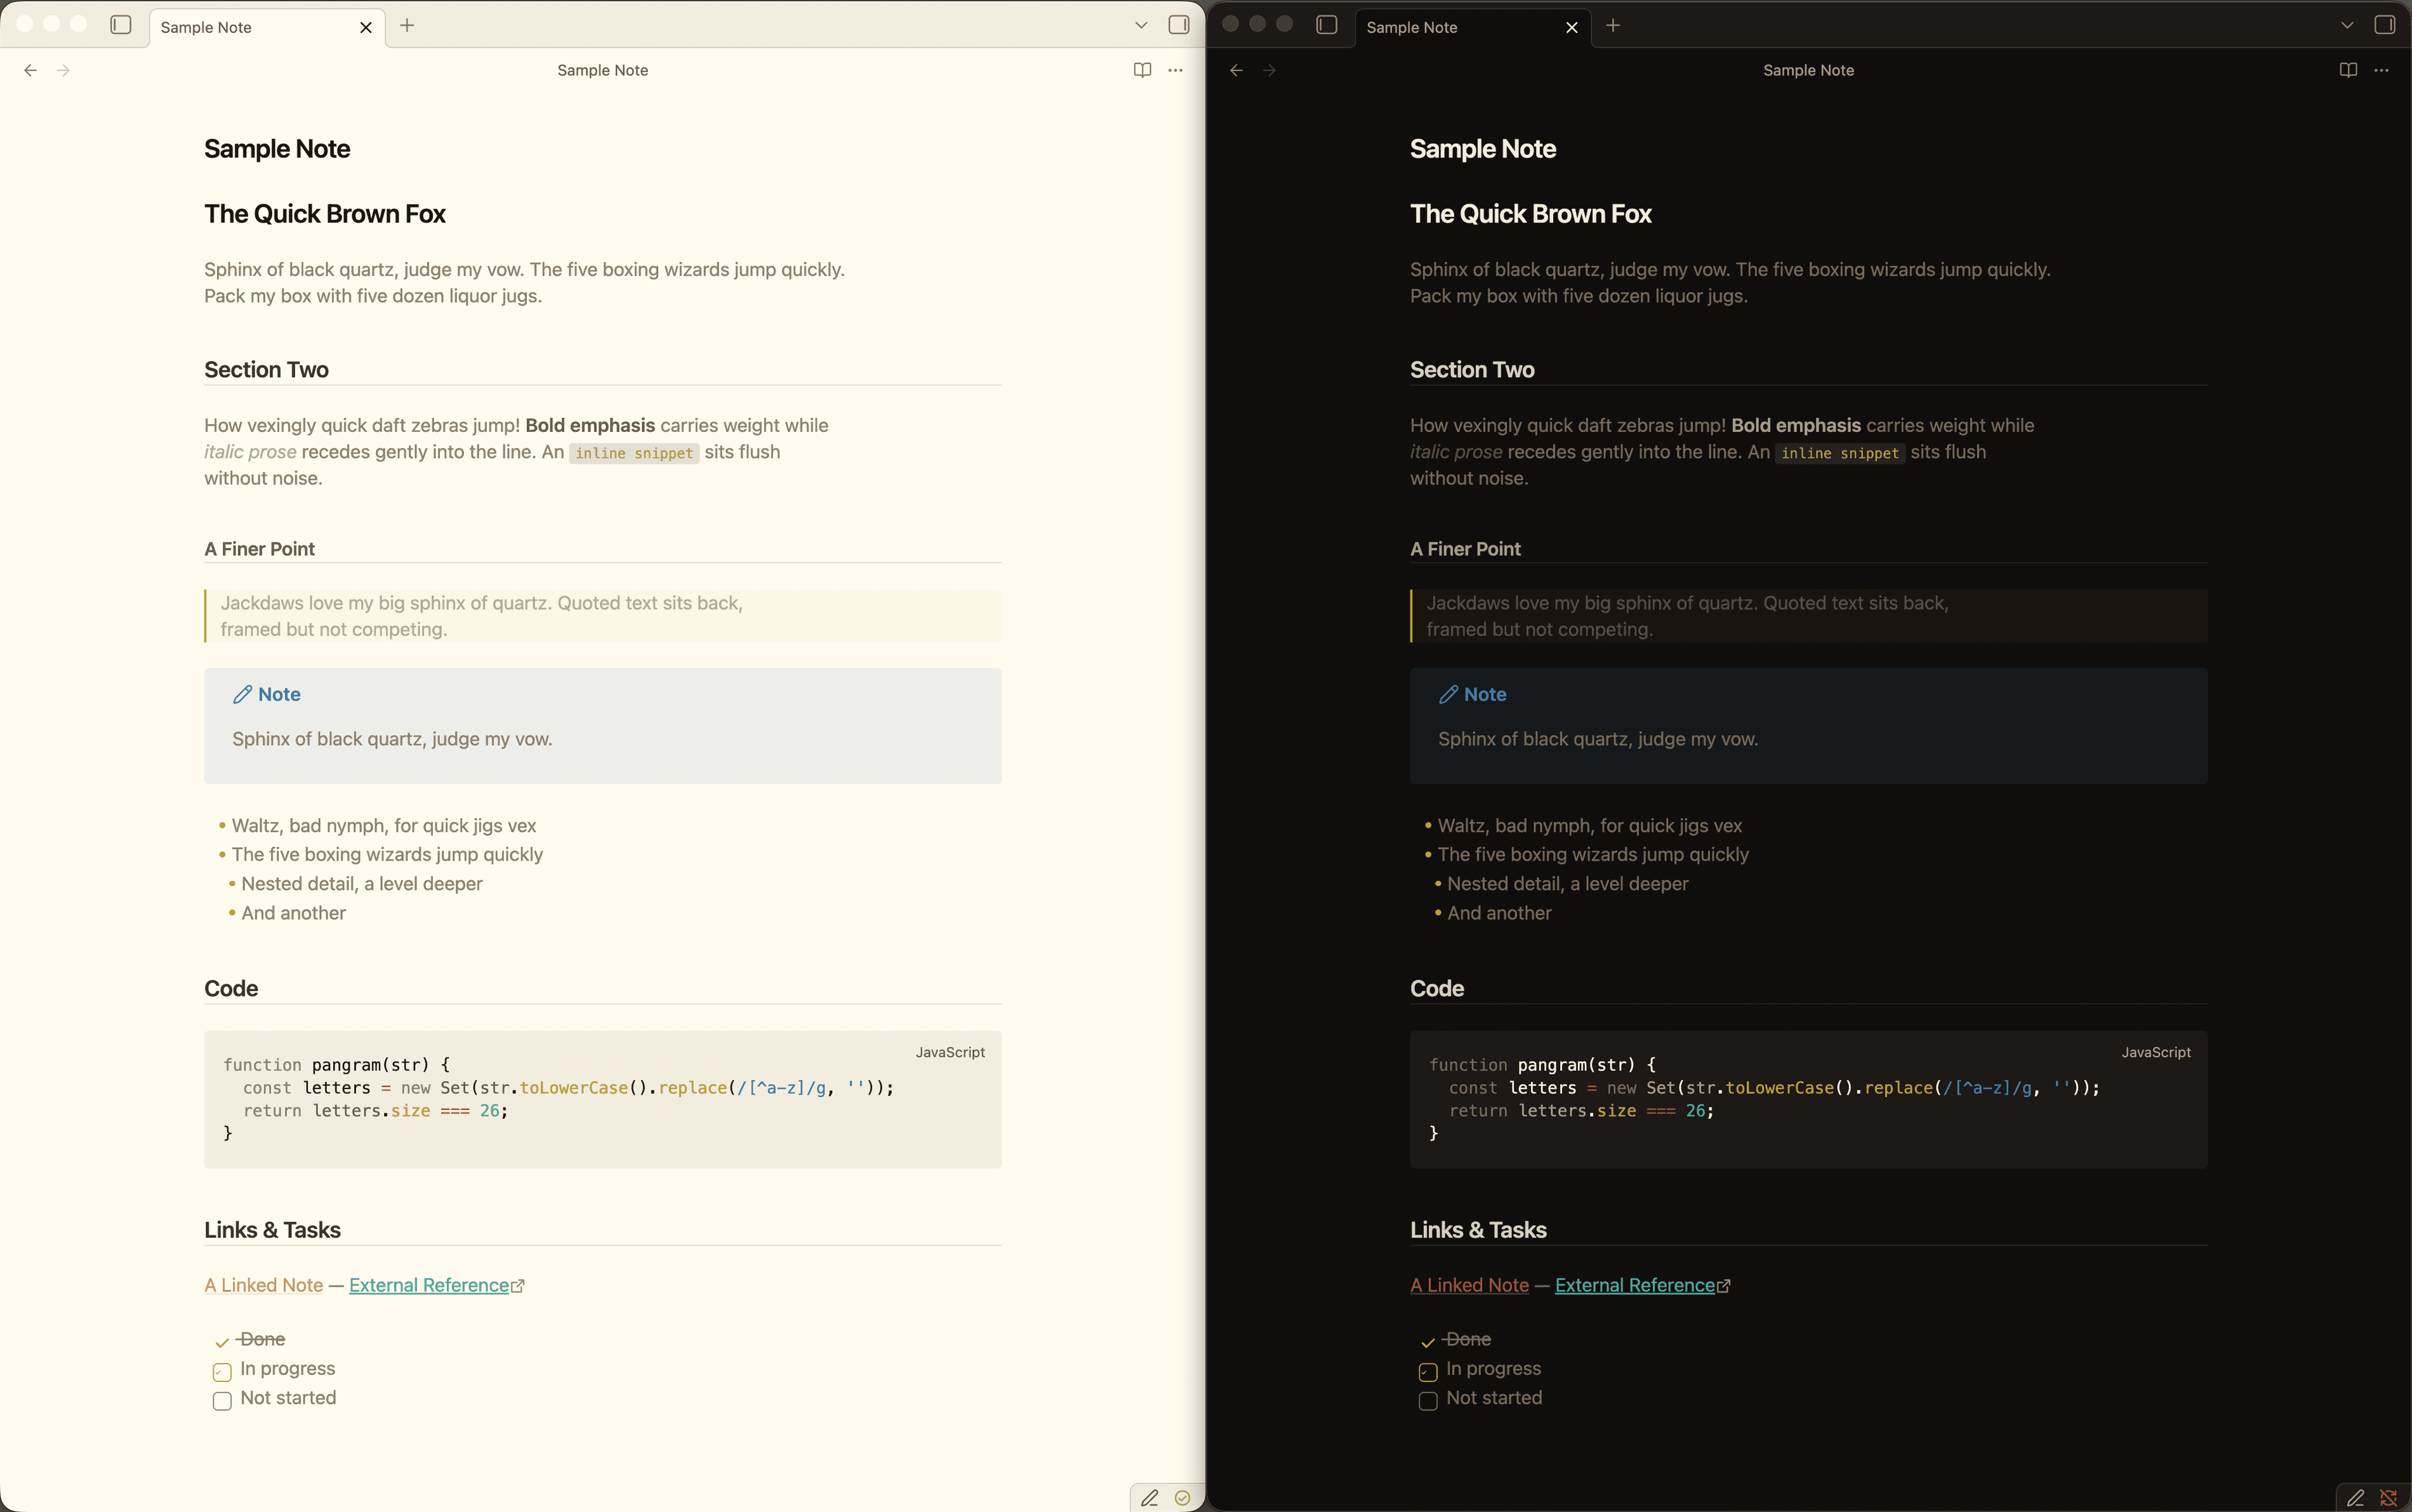This screenshot has height=1512, width=2412.
Task: Open the more options menu in the light window
Action: pyautogui.click(x=1175, y=70)
